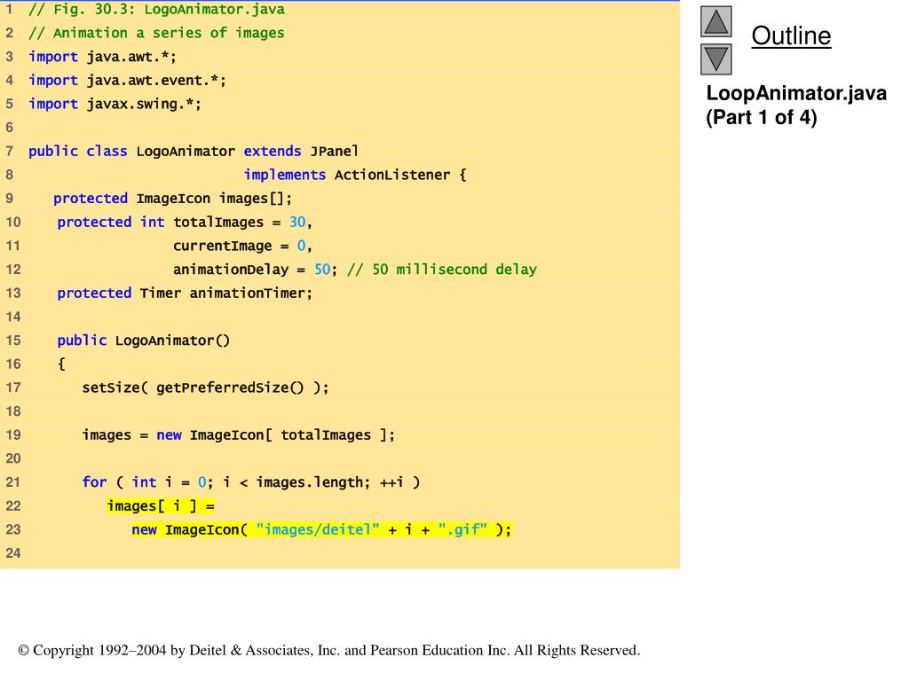Click the '// 50 millisecond delay' comment
909x681 pixels.
point(442,270)
